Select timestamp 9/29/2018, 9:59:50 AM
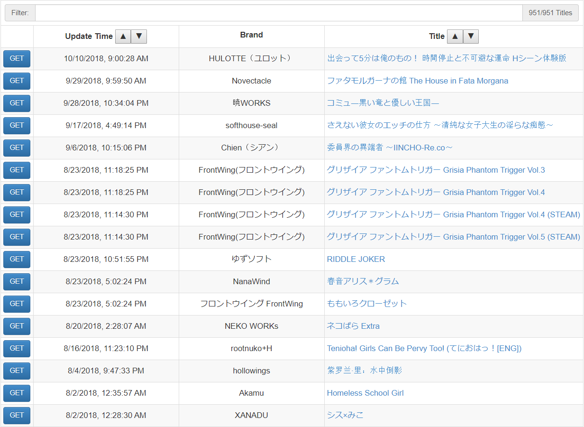The image size is (584, 427). (106, 81)
